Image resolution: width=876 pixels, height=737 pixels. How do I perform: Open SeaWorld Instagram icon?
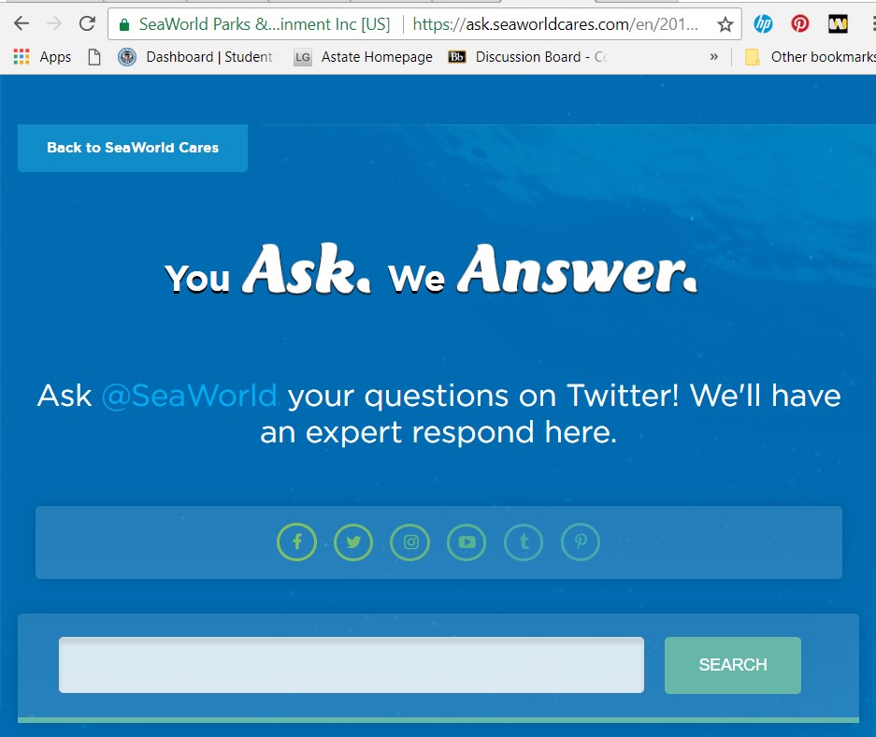click(x=410, y=542)
